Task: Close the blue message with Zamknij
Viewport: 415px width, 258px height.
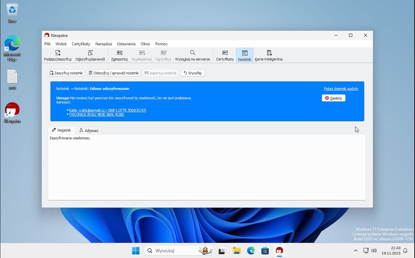Action: click(x=333, y=98)
